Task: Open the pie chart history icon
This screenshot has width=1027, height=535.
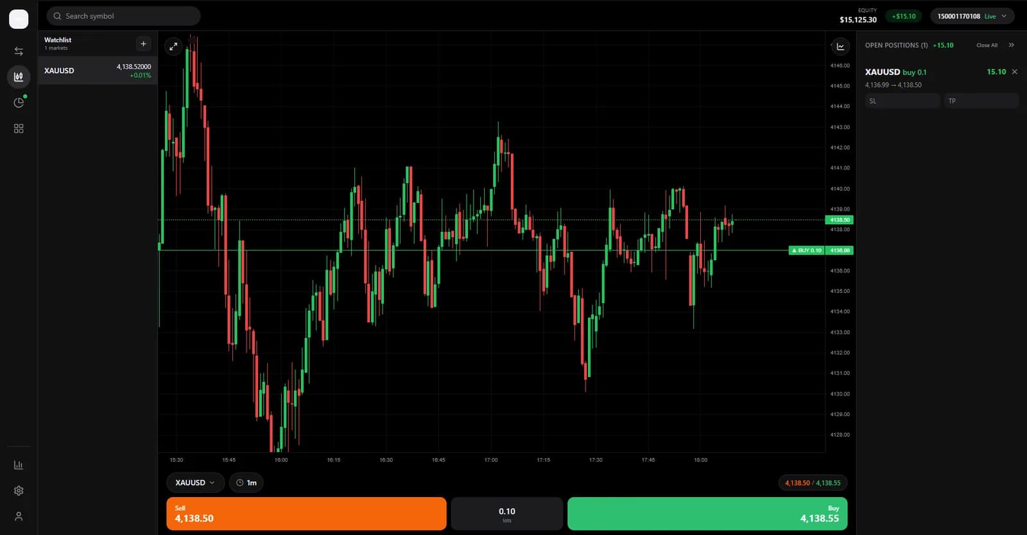Action: [19, 103]
